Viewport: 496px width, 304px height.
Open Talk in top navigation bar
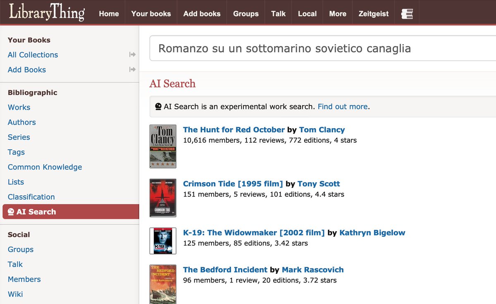[279, 14]
